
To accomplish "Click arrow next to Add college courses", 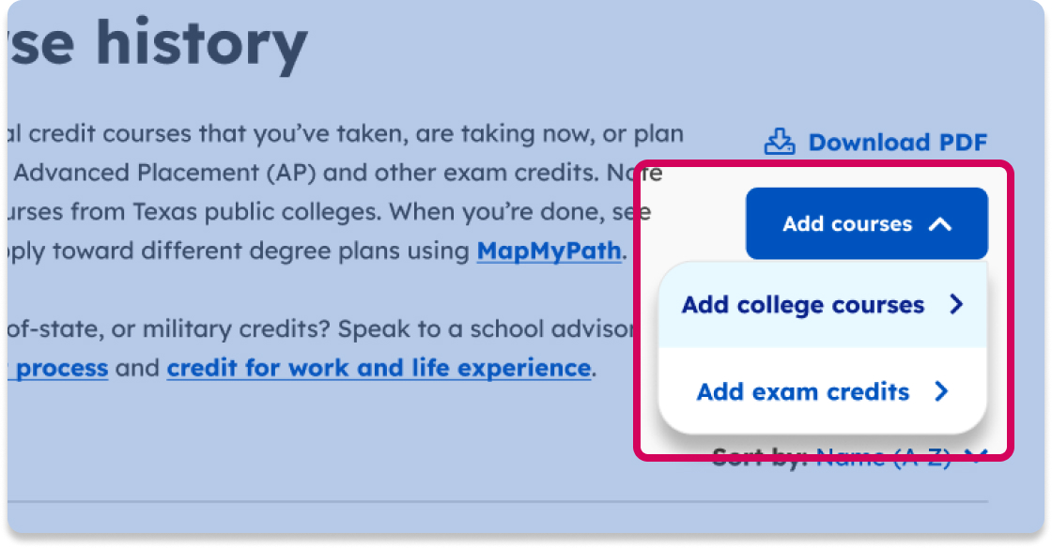I will [x=956, y=305].
